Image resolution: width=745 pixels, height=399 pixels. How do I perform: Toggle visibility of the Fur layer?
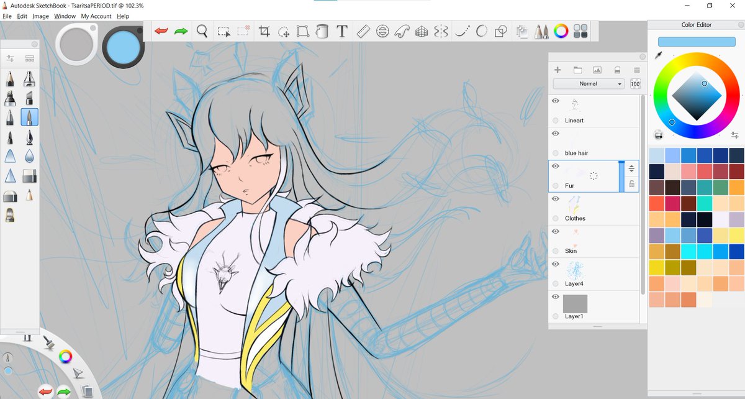coord(555,166)
